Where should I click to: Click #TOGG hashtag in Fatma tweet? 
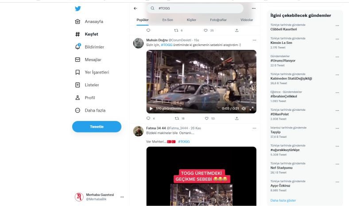pyautogui.click(x=184, y=142)
